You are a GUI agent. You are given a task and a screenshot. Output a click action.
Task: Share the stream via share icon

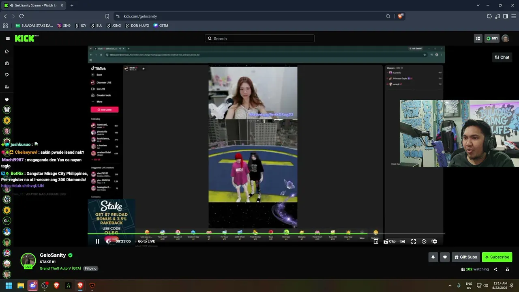[x=495, y=269]
